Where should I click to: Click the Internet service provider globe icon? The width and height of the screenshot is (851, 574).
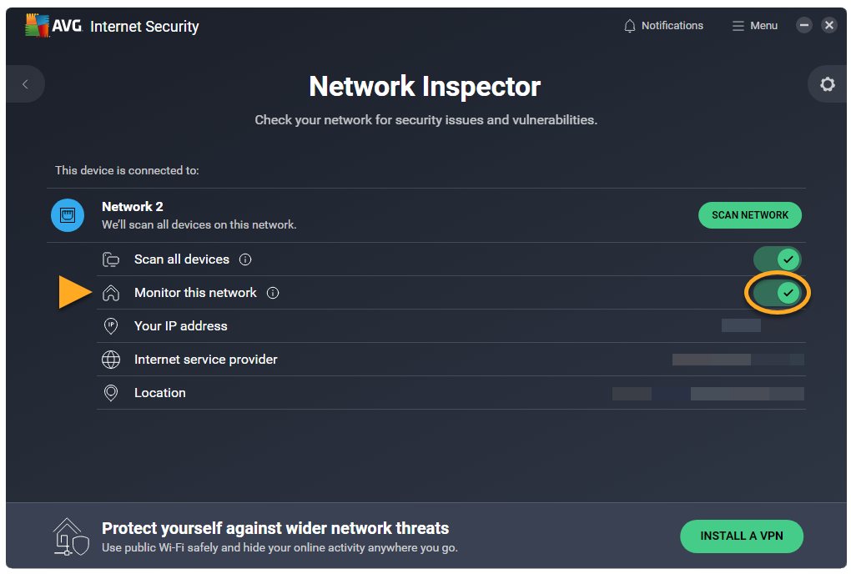[111, 360]
